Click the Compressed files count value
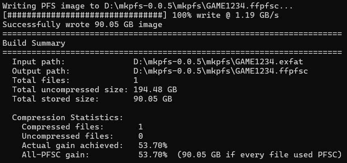This screenshot has width=347, height=163. [140, 127]
